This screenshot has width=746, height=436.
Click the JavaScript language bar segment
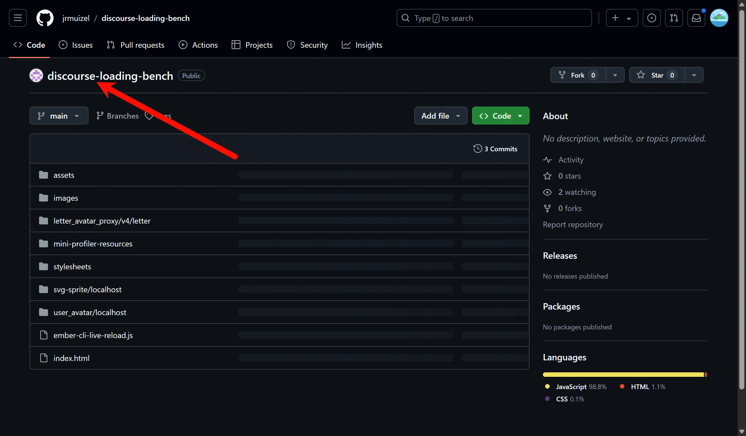(623, 375)
